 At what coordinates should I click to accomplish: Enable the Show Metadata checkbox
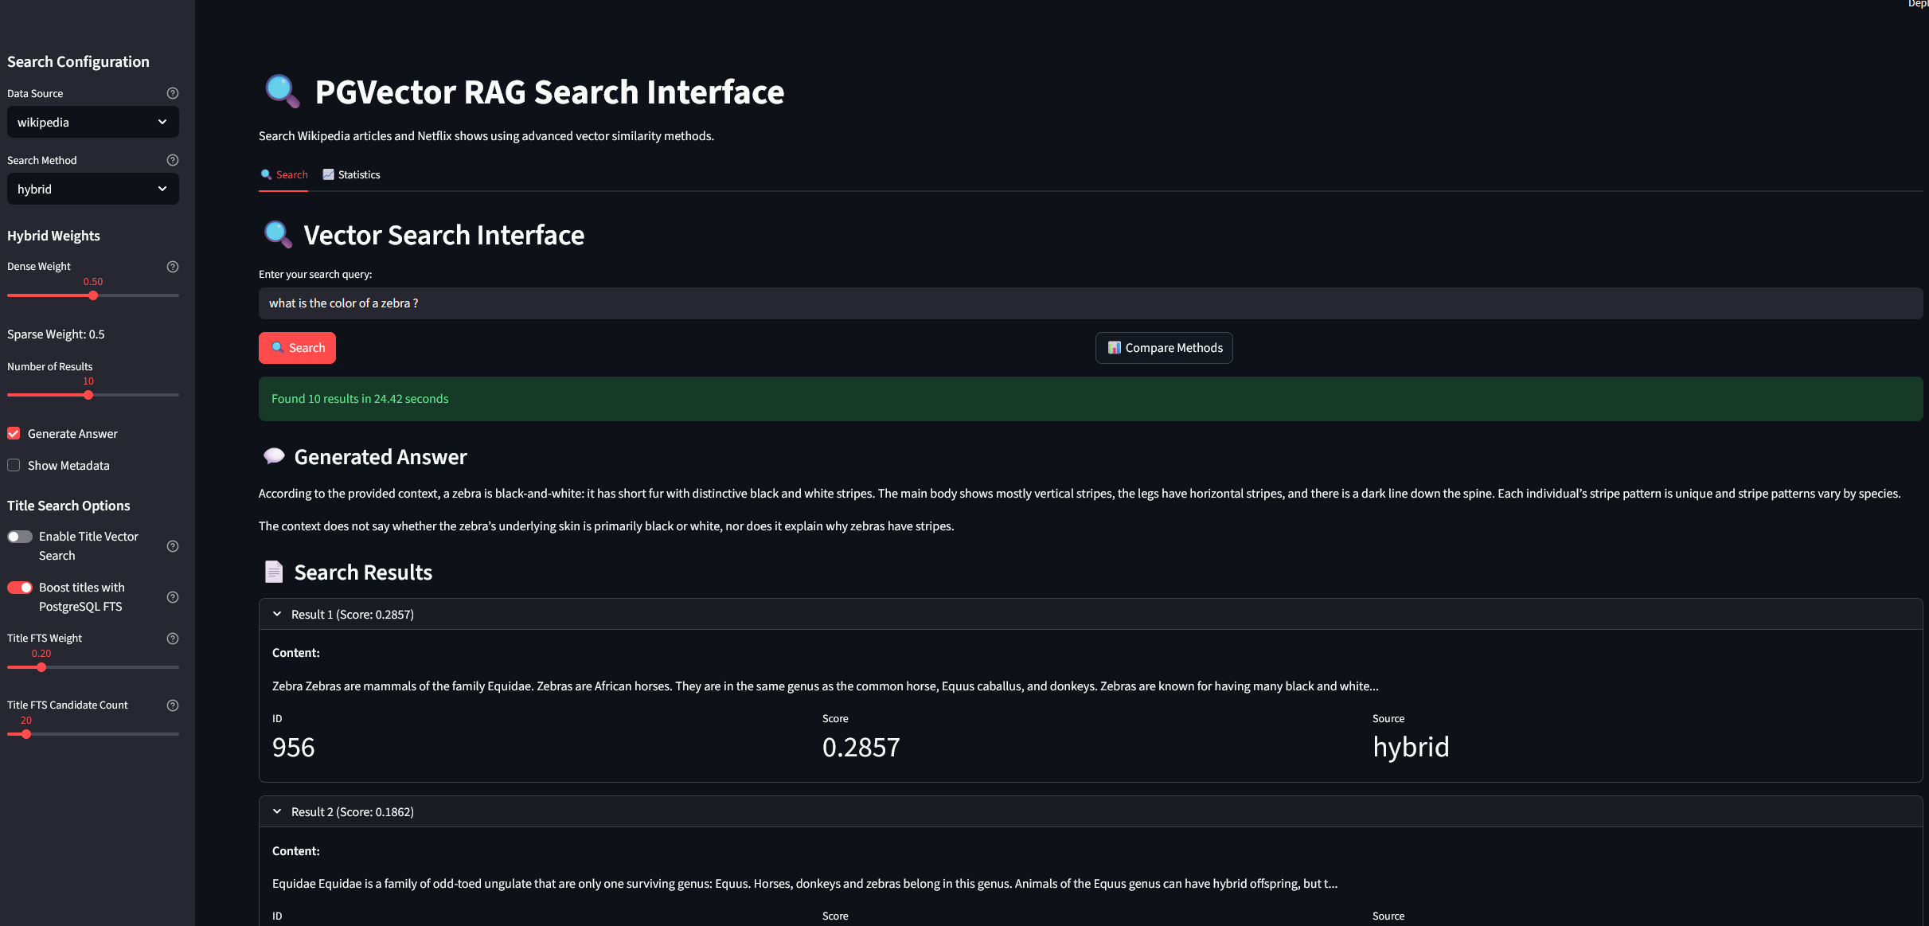pos(14,465)
